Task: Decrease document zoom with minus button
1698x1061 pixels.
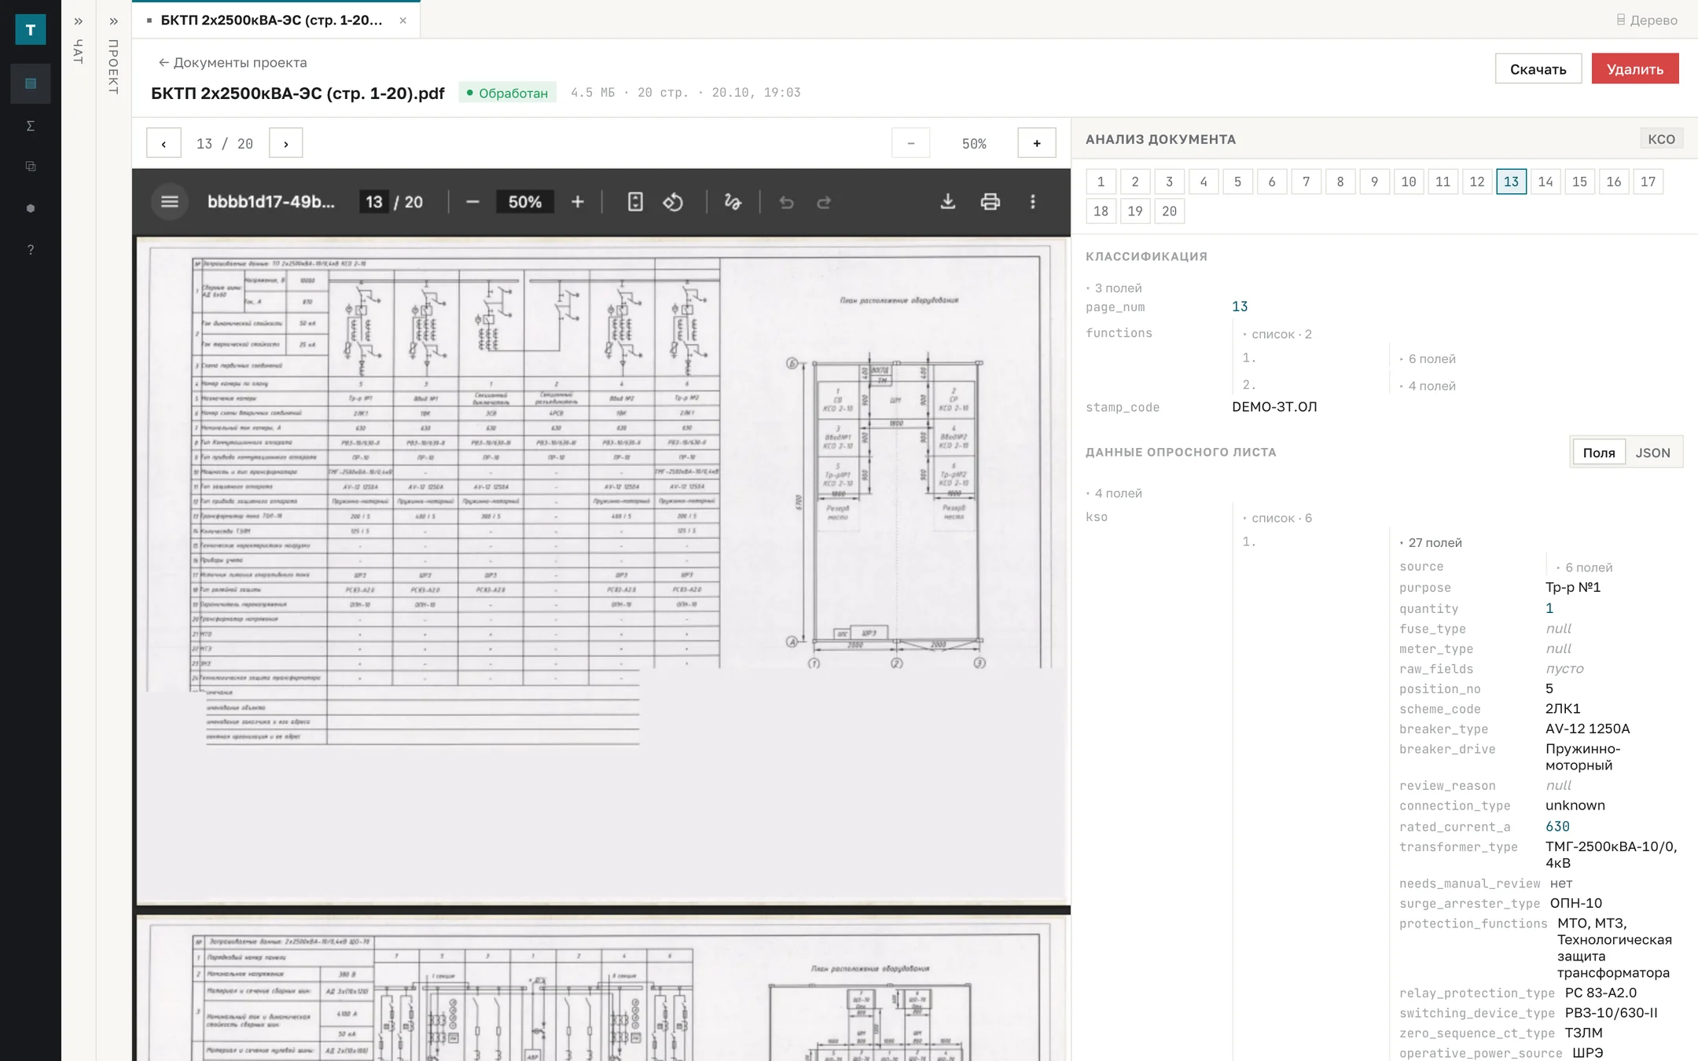Action: coord(911,143)
